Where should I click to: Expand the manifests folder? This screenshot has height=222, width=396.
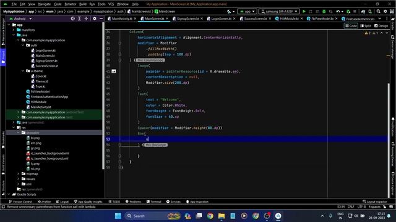coord(14,30)
